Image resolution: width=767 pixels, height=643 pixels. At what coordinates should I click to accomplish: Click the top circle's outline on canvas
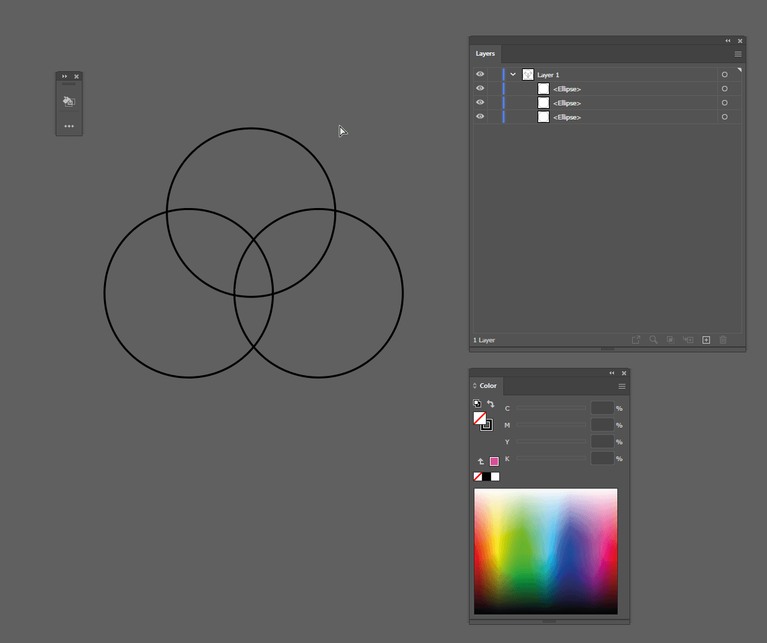click(251, 129)
